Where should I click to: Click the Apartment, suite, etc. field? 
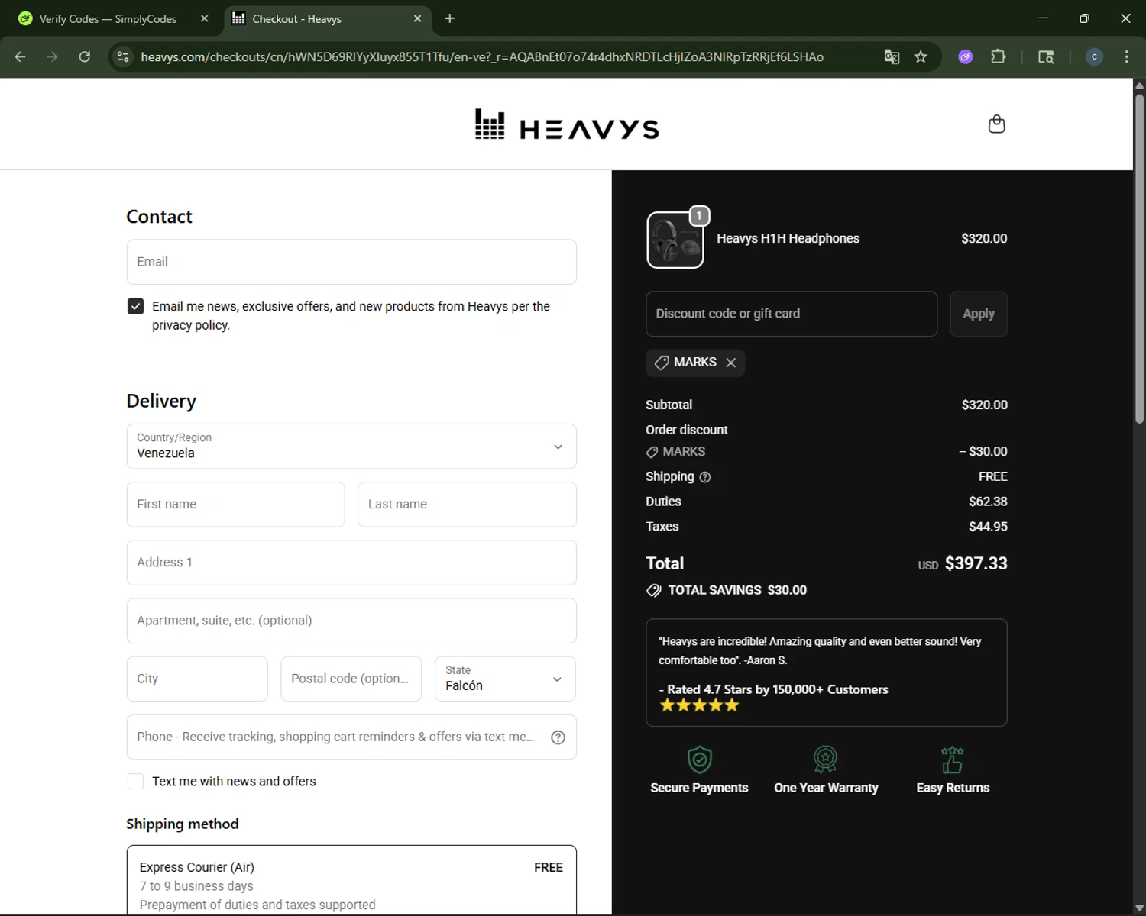tap(351, 621)
